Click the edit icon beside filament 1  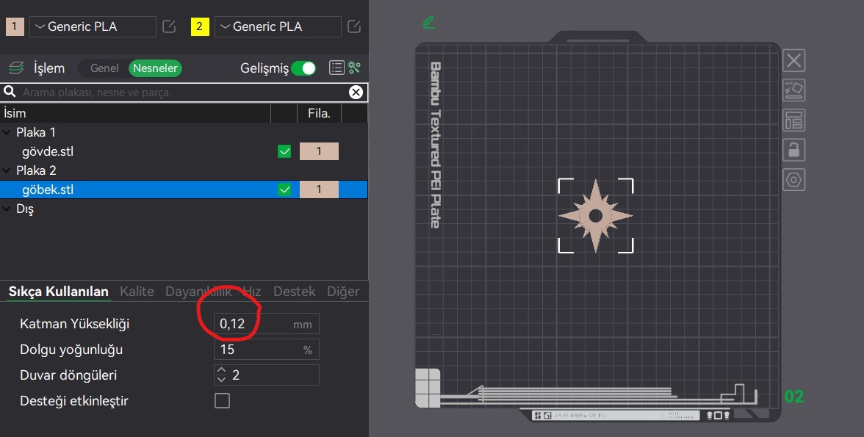click(x=169, y=26)
